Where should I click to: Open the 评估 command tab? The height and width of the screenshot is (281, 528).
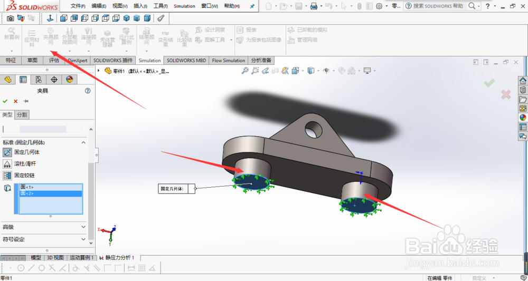click(54, 60)
